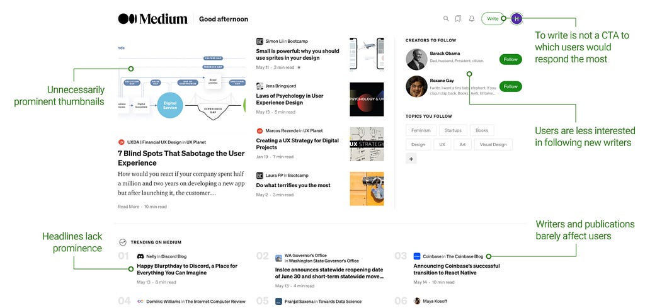Select the Design topic tag

(x=418, y=145)
